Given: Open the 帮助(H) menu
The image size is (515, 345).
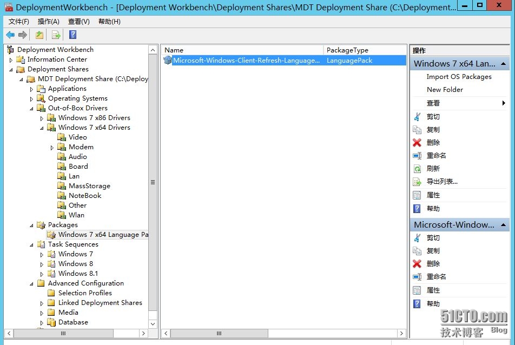Looking at the screenshot, I should 109,22.
